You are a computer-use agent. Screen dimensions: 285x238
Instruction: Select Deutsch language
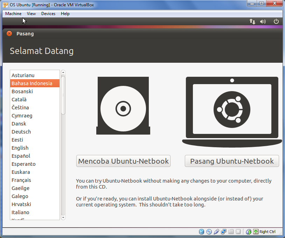click(x=35, y=131)
